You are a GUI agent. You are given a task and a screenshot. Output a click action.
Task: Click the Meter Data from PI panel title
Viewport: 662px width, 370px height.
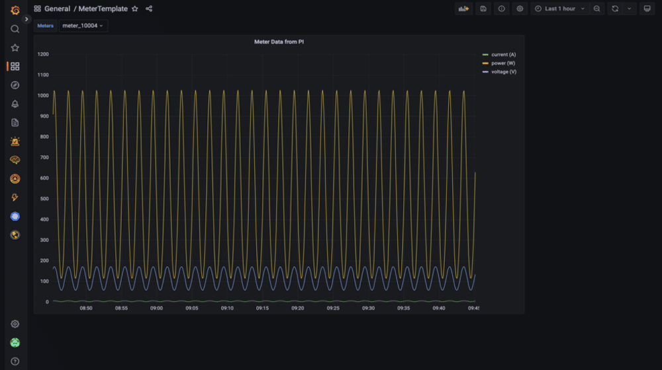click(279, 42)
